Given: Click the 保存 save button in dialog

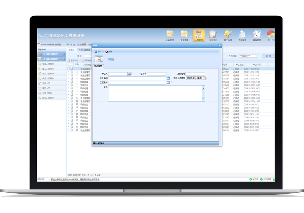Looking at the screenshot, I should click(98, 52).
